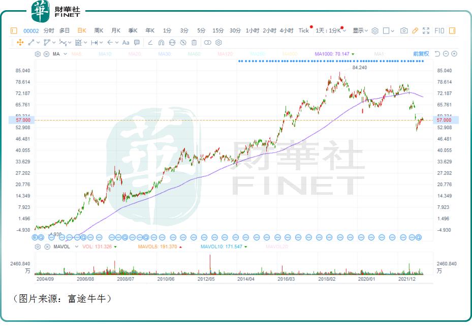Open the 前复权 adjustment dropdown
Image resolution: width=472 pixels, height=332 pixels.
[421, 54]
